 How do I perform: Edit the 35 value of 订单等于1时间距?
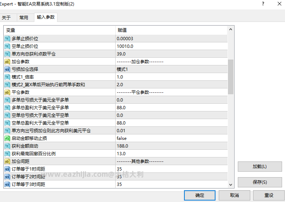pyautogui.click(x=171, y=169)
